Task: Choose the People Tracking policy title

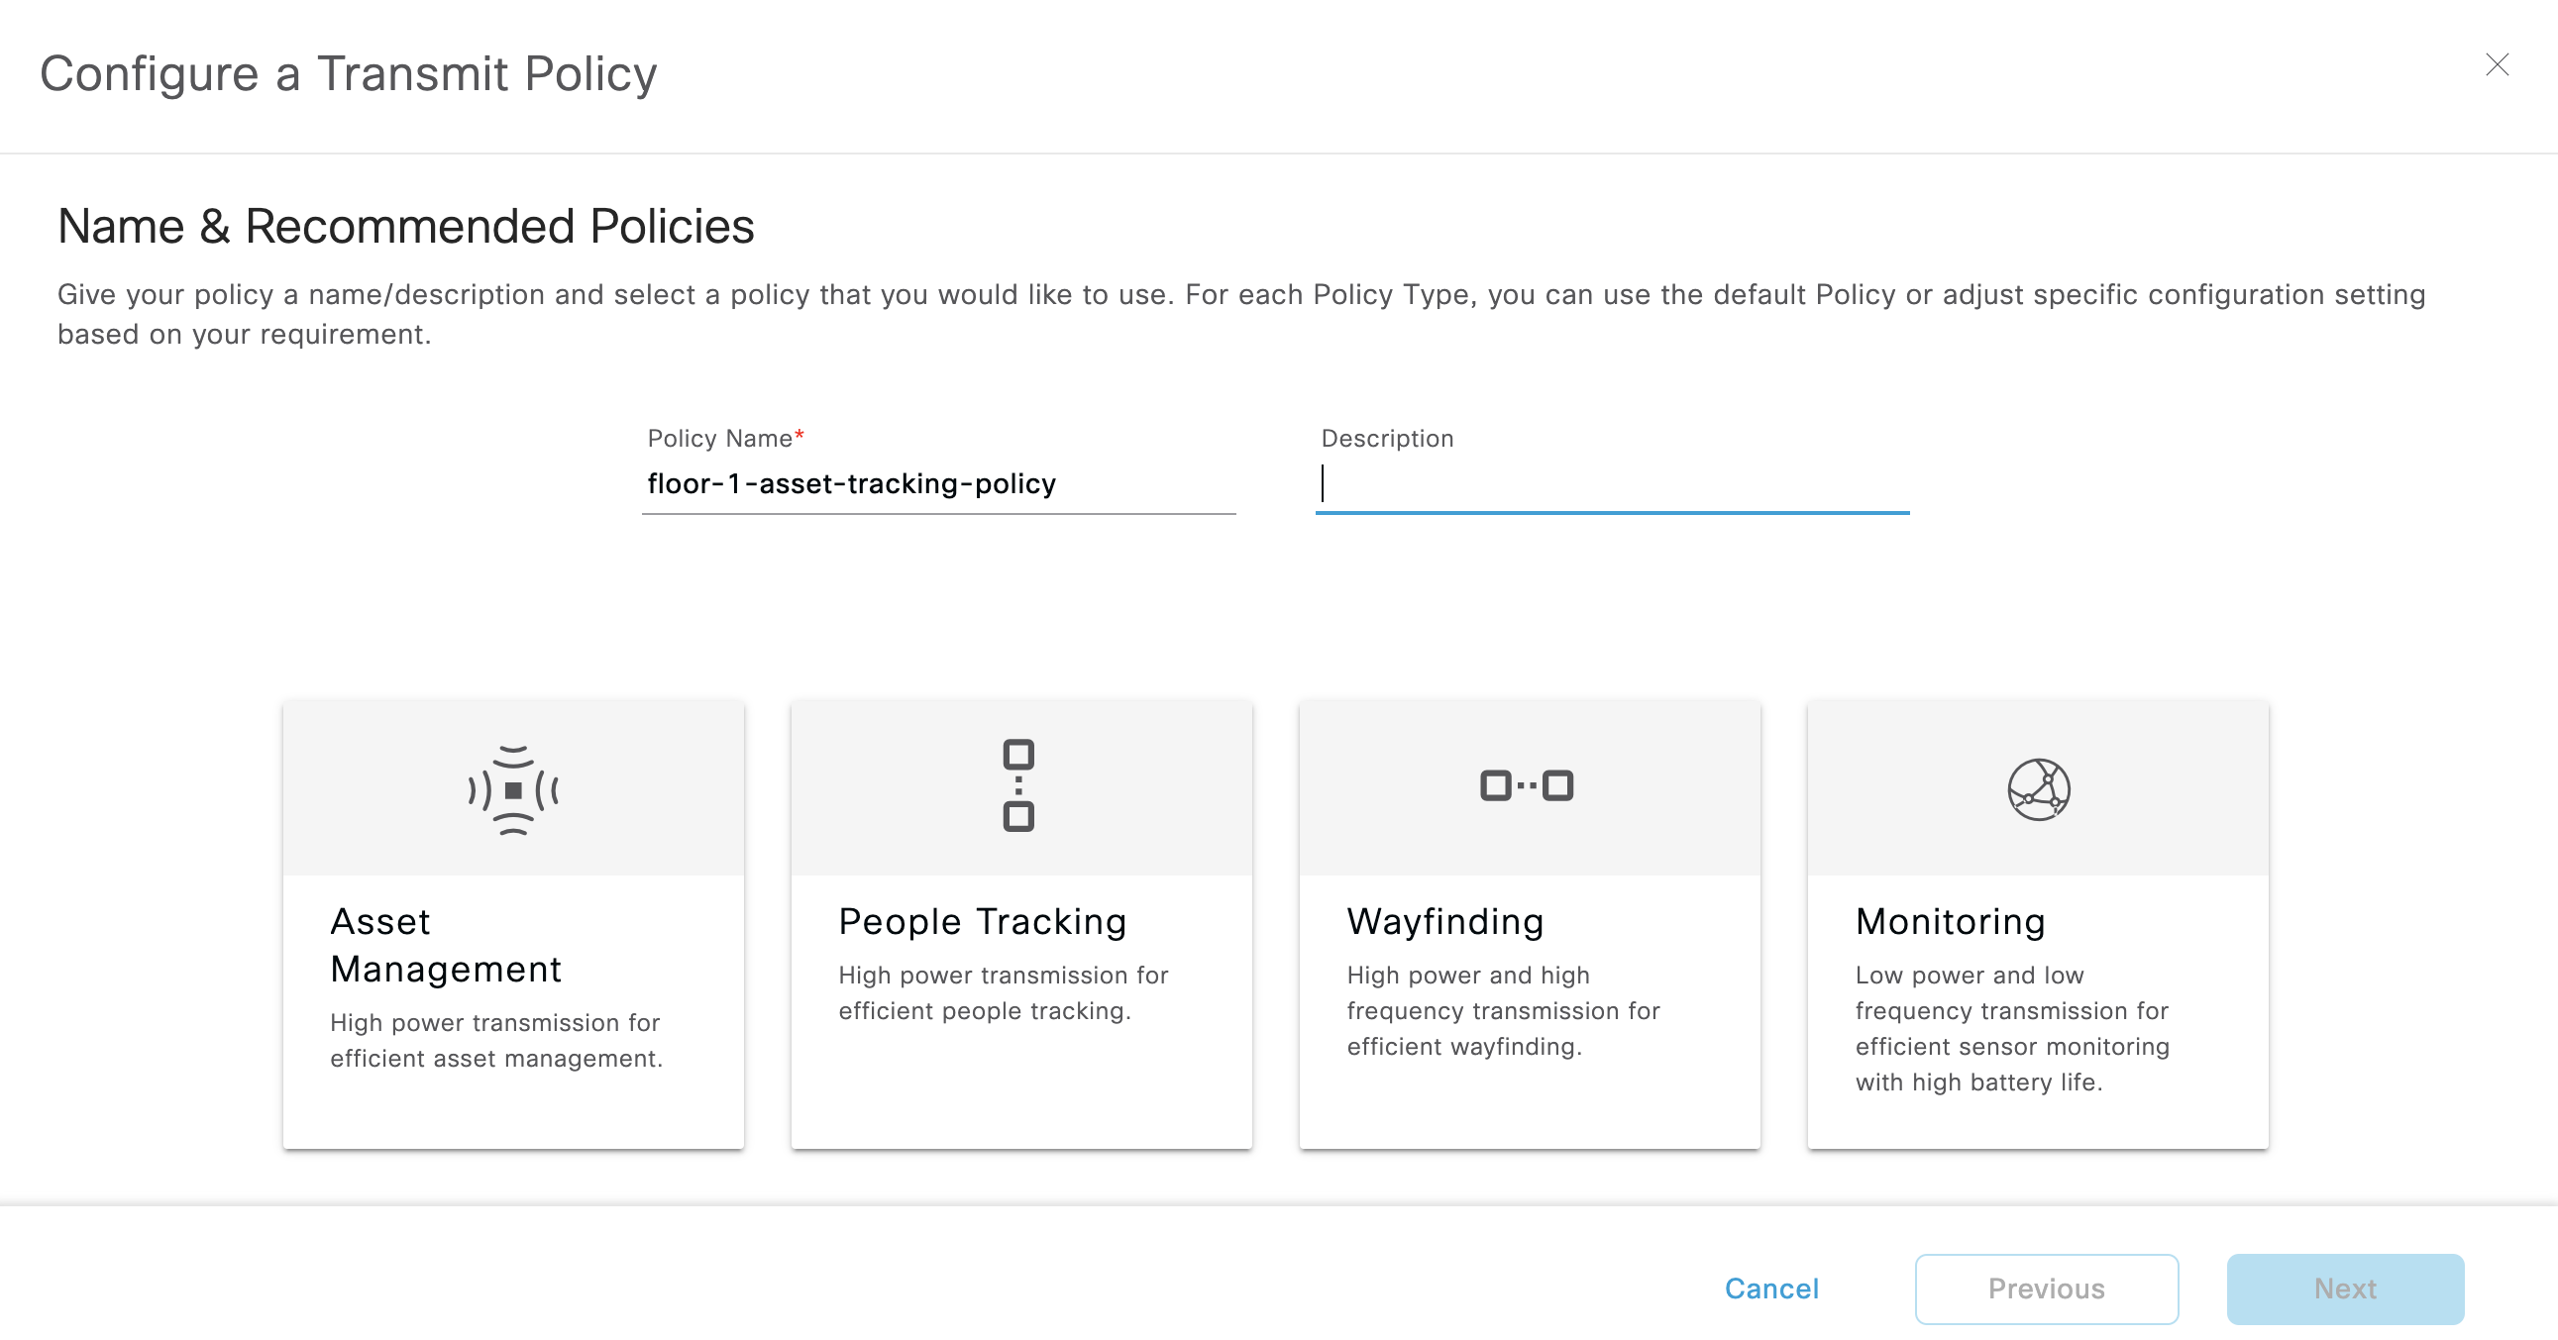Action: [982, 921]
